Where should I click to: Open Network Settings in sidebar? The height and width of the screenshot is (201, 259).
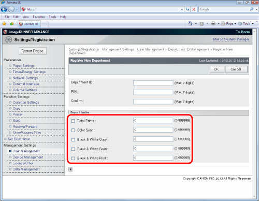25,78
